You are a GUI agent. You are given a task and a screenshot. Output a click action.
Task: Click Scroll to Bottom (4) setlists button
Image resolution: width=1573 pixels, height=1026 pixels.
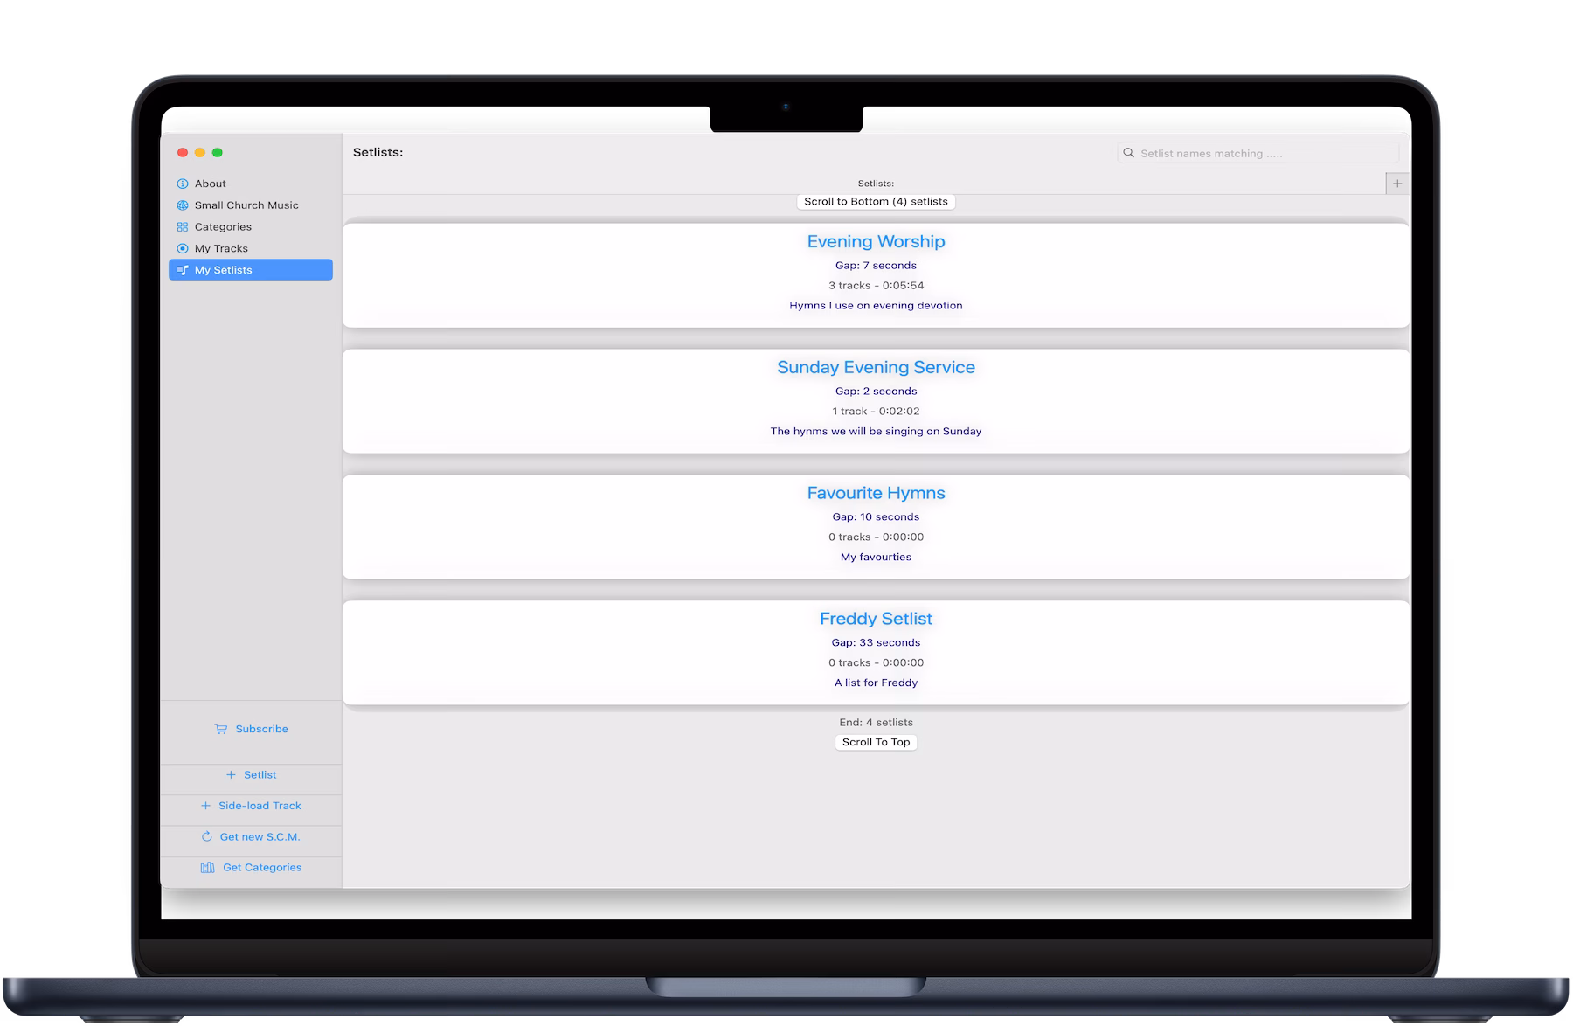[x=876, y=201]
